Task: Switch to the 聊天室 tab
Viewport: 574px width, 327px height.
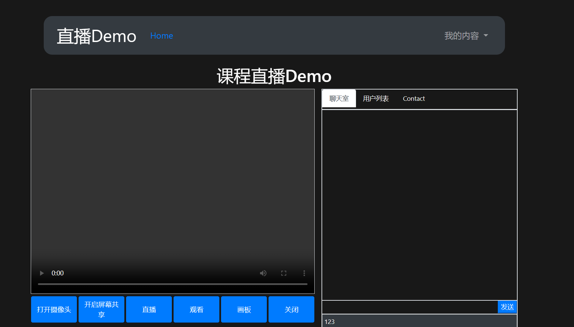Action: pos(339,98)
